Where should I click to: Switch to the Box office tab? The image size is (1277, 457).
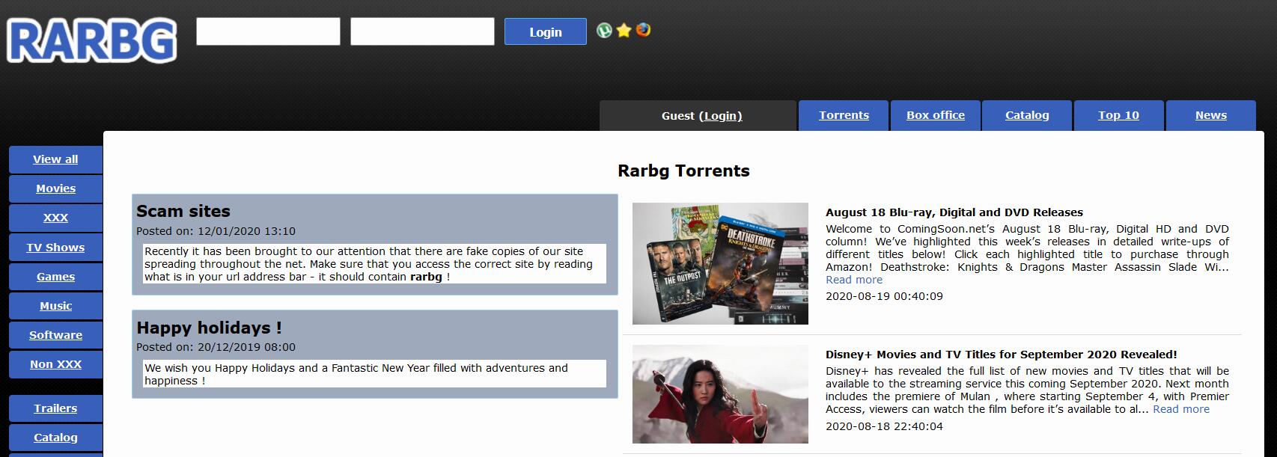point(936,115)
